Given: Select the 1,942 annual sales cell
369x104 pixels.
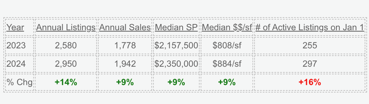Looking at the screenshot, I should pyautogui.click(x=125, y=64).
